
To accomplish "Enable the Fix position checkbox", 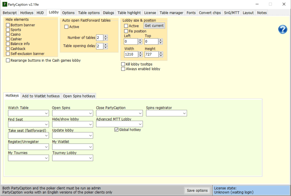I will [126, 31].
